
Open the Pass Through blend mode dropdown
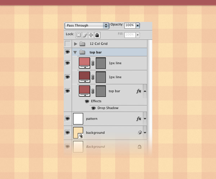tap(87, 26)
